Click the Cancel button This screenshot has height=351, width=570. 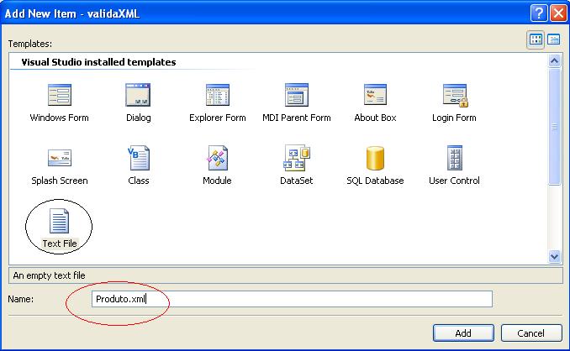coord(531,333)
